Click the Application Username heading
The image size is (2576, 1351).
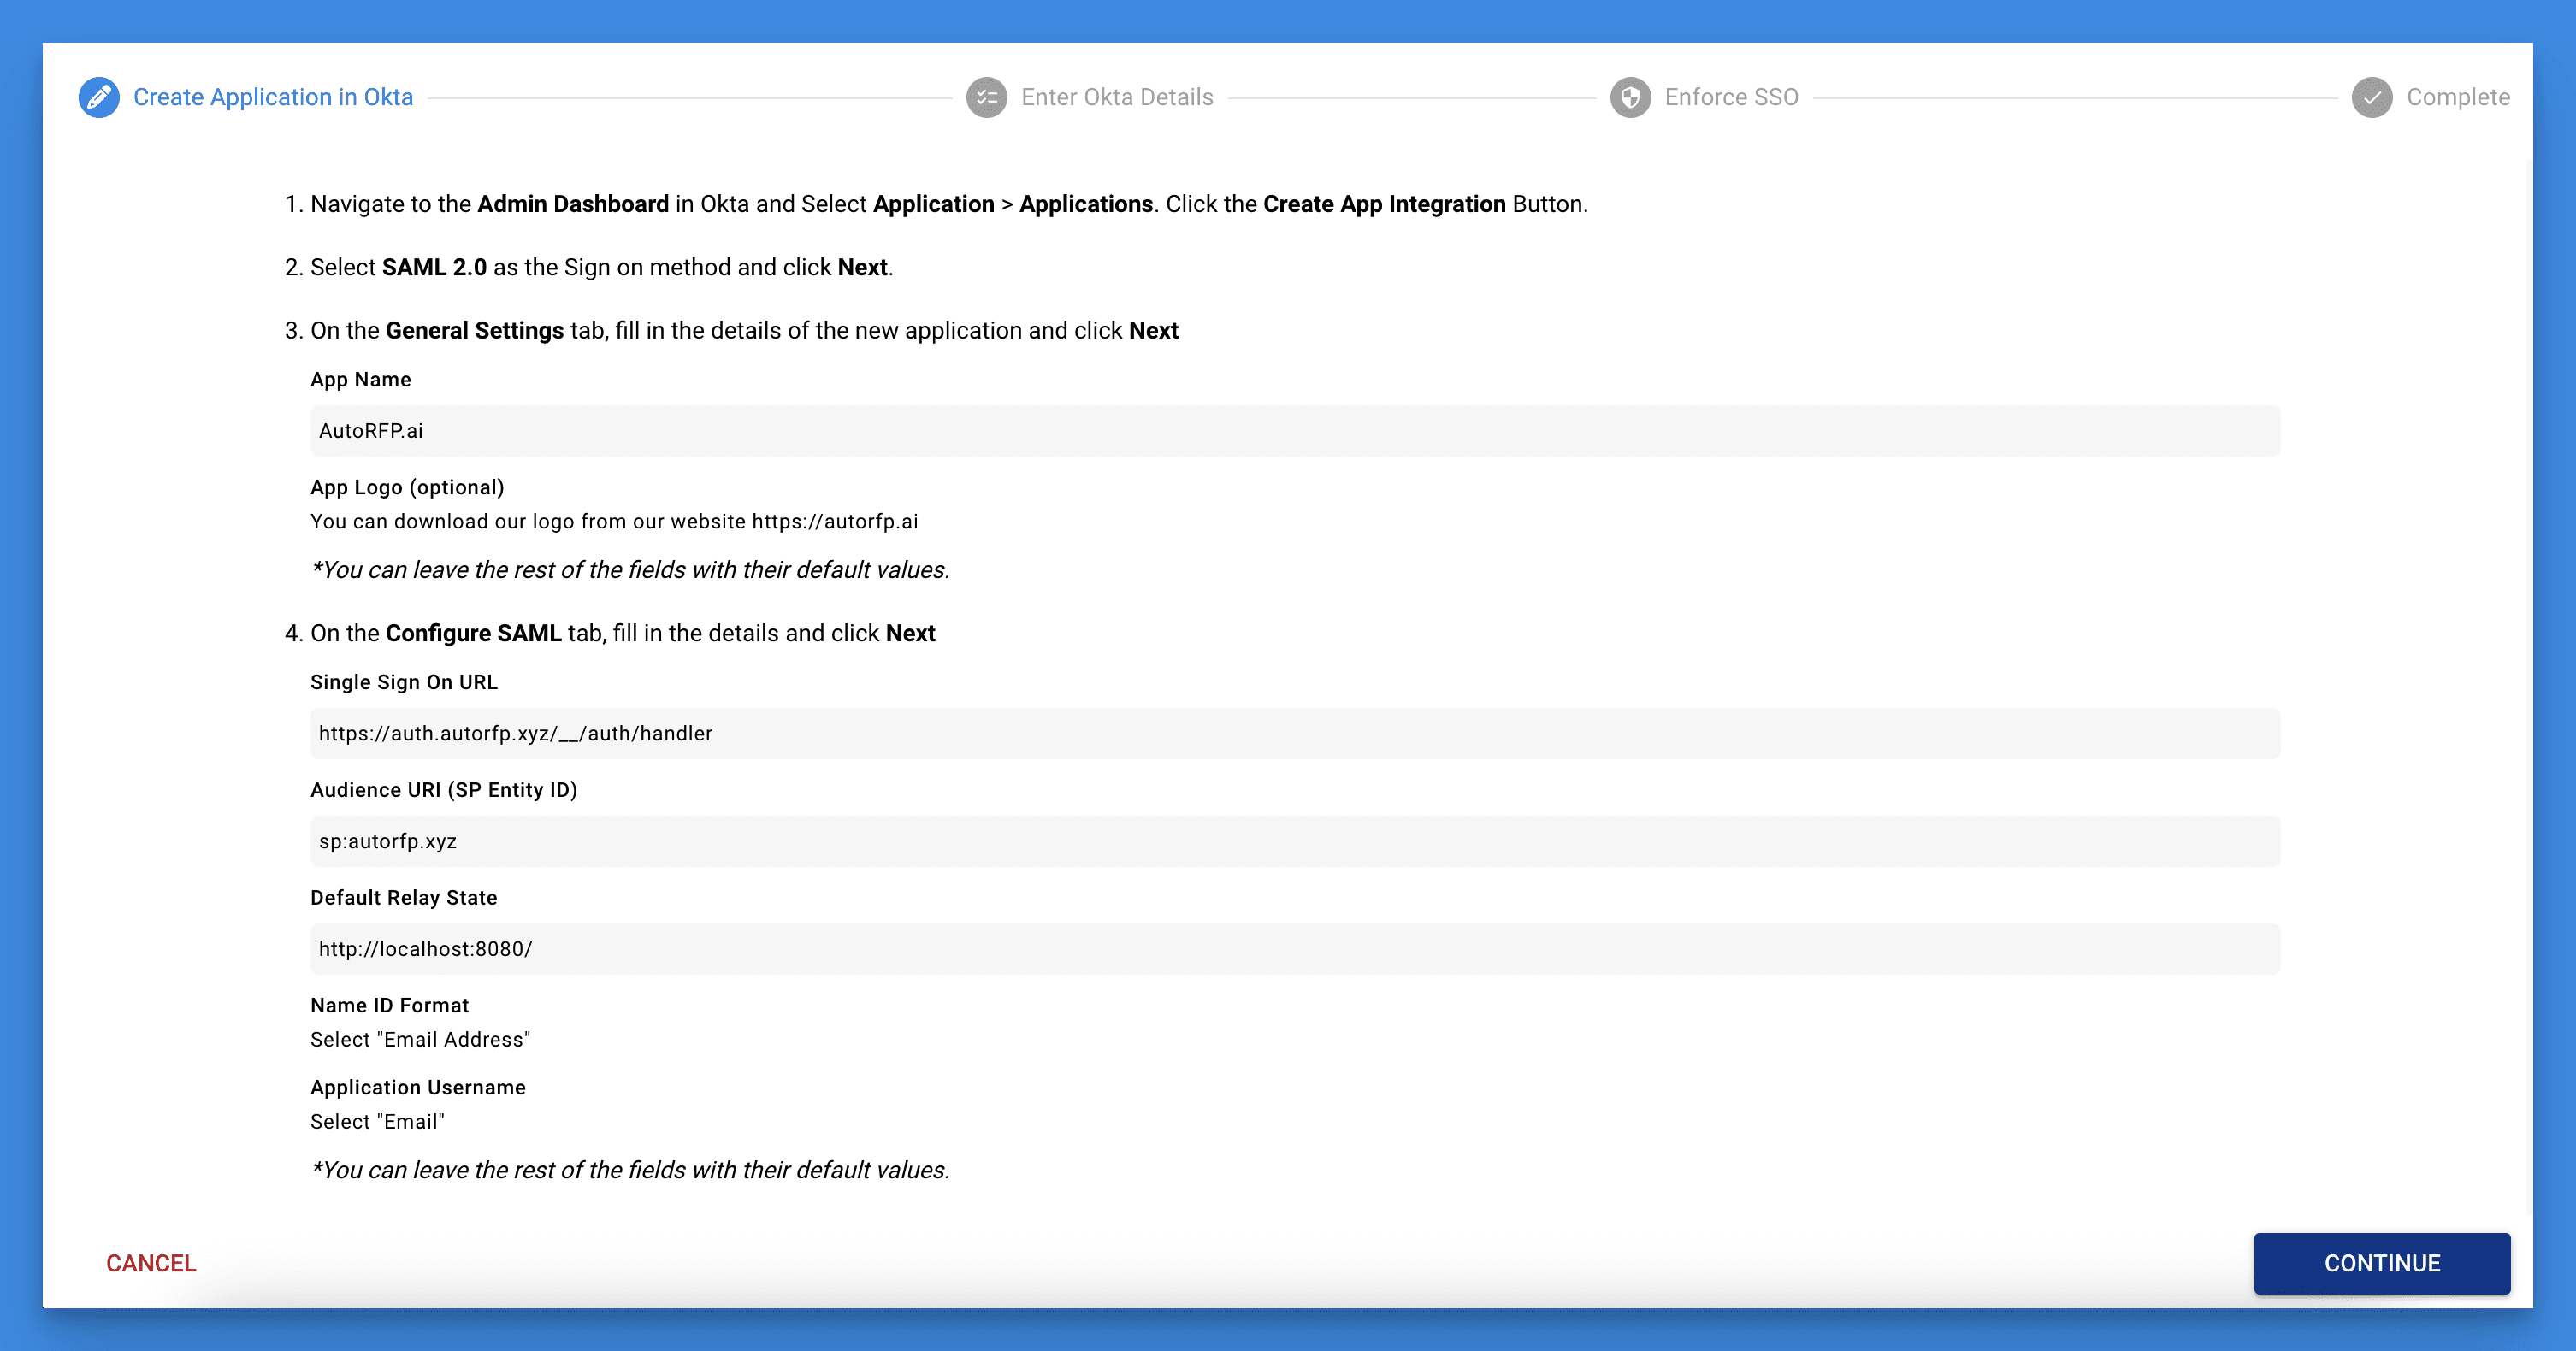[x=417, y=1088]
